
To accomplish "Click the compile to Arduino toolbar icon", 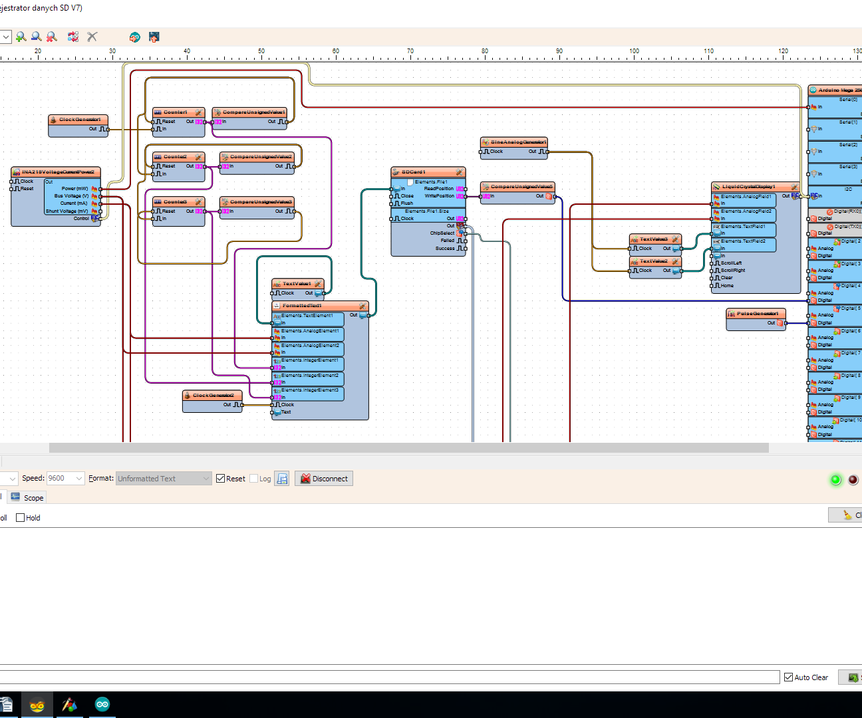I will click(x=134, y=37).
